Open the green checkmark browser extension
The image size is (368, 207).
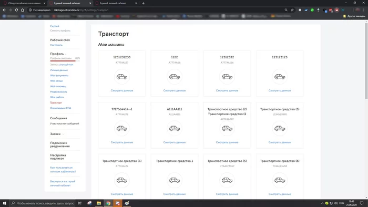(x=312, y=10)
